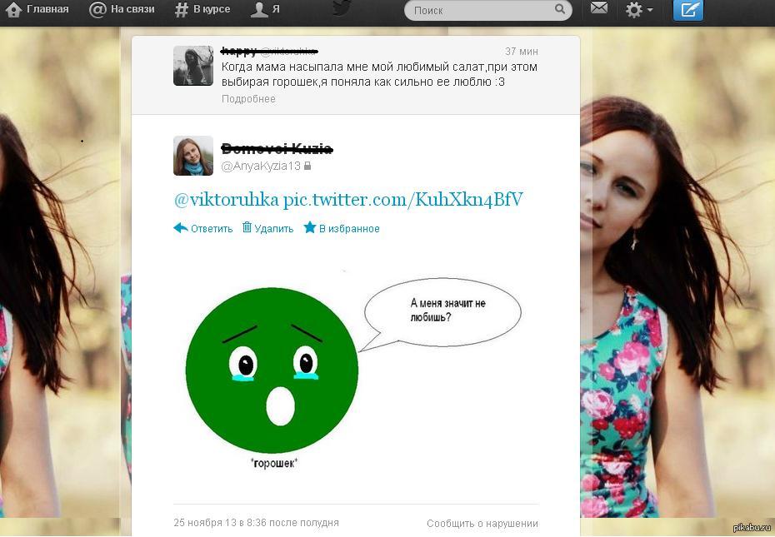Open the pic.twitter.com/KuhXkn4BfV link
Image resolution: width=775 pixels, height=537 pixels.
click(403, 201)
